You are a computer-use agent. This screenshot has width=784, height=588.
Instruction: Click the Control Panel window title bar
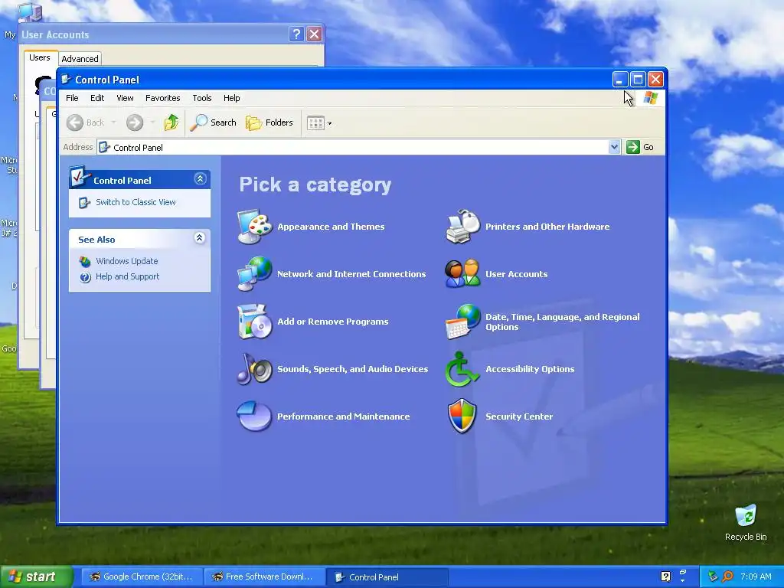pyautogui.click(x=335, y=79)
